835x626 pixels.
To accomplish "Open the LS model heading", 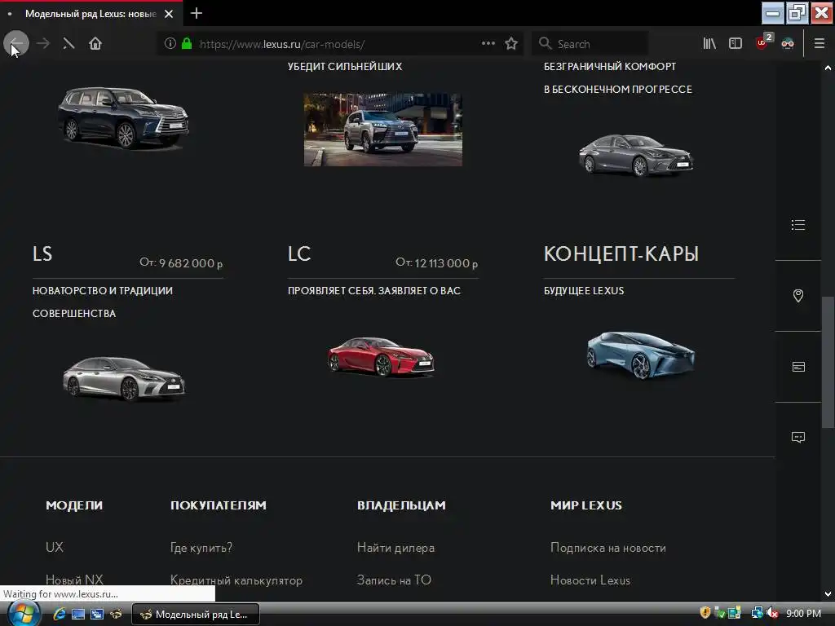I will [42, 254].
